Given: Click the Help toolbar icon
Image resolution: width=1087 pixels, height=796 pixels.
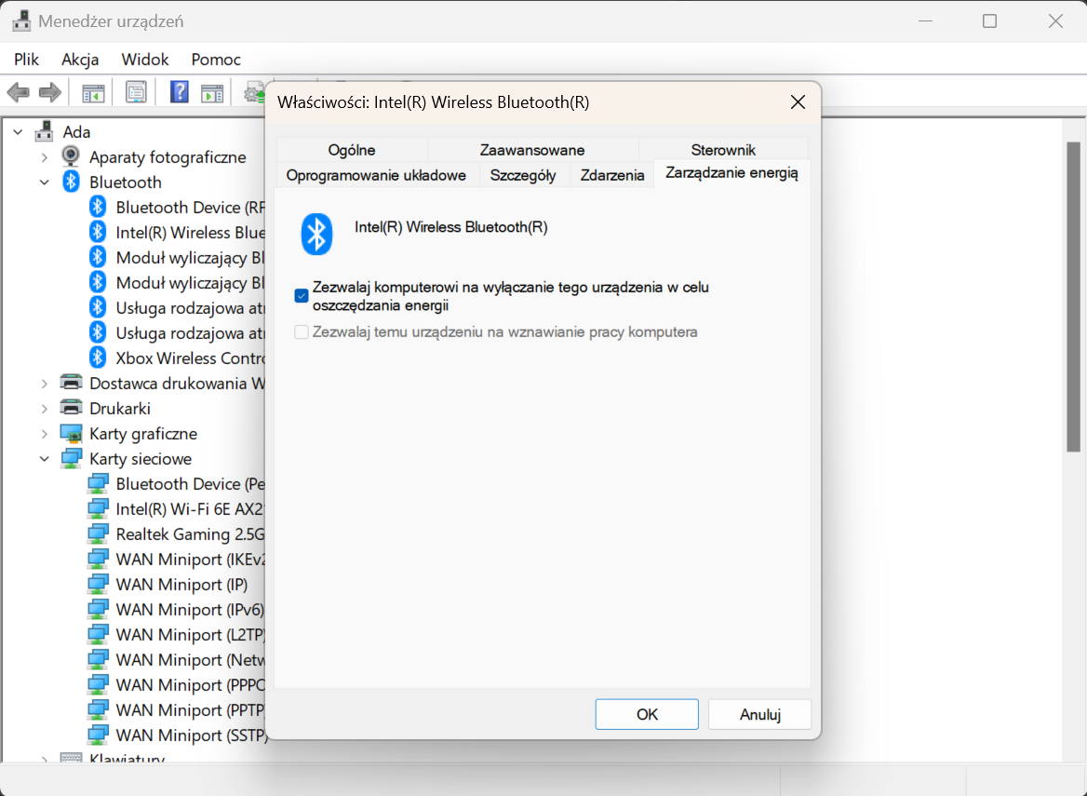Looking at the screenshot, I should [179, 92].
